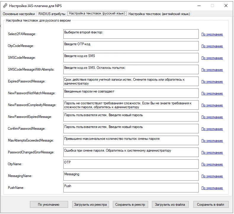The image size is (234, 214).
Task: Reset SMSCodeMessage to default link
Action: pos(212,58)
